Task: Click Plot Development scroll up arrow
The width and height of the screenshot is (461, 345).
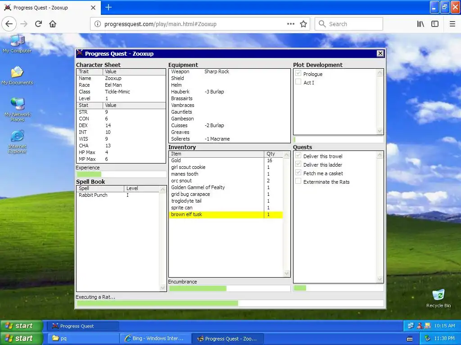Action: [x=380, y=73]
